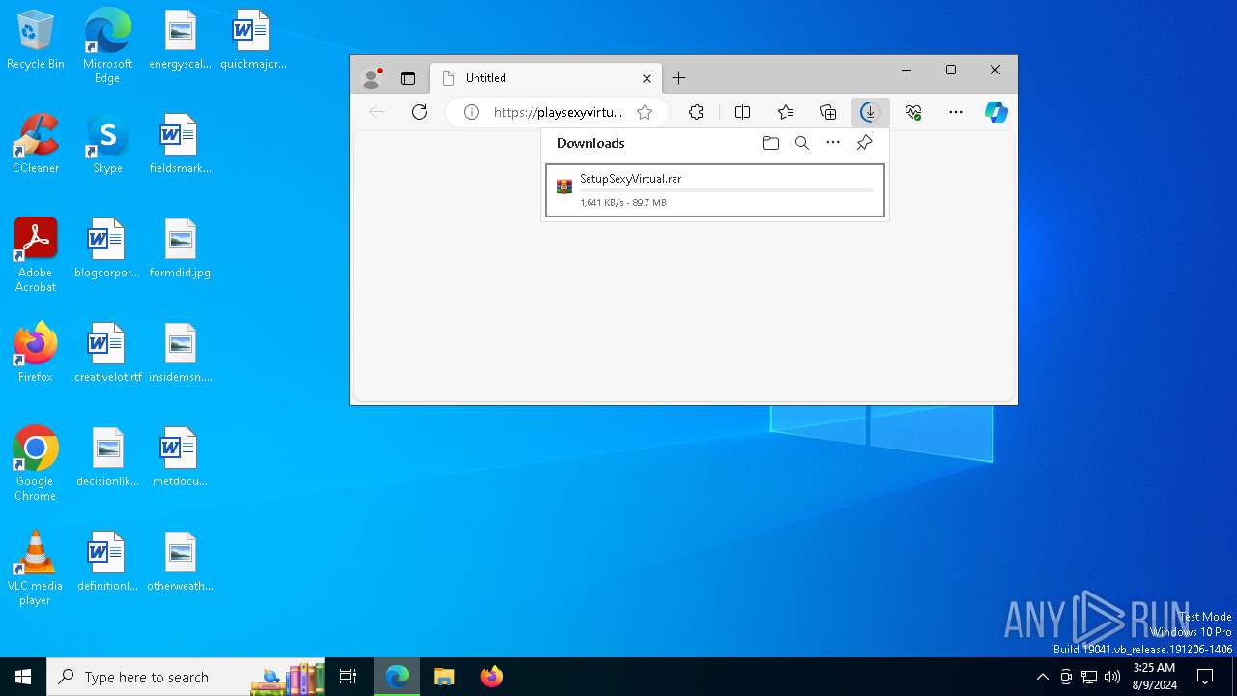View site information icon in address bar
Viewport: 1237px width, 696px height.
(472, 112)
